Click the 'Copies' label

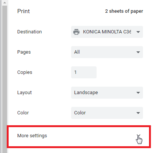point(25,72)
